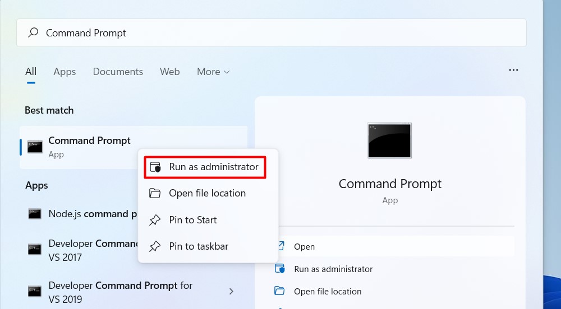Image resolution: width=561 pixels, height=309 pixels.
Task: Click the Best match heading text
Action: [x=49, y=110]
